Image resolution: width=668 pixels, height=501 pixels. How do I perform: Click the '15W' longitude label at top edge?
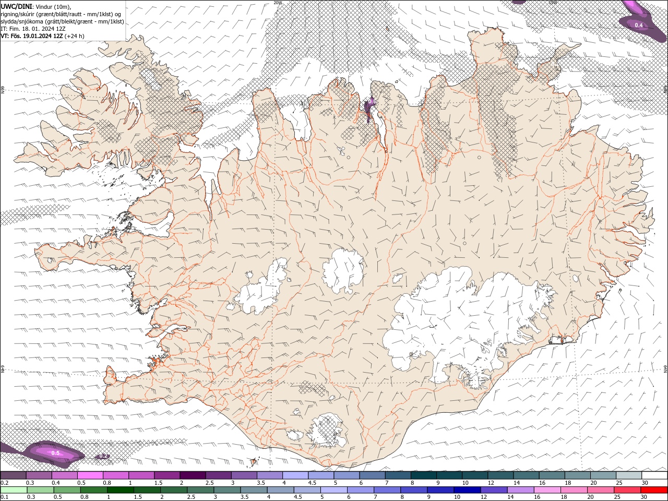click(x=553, y=3)
